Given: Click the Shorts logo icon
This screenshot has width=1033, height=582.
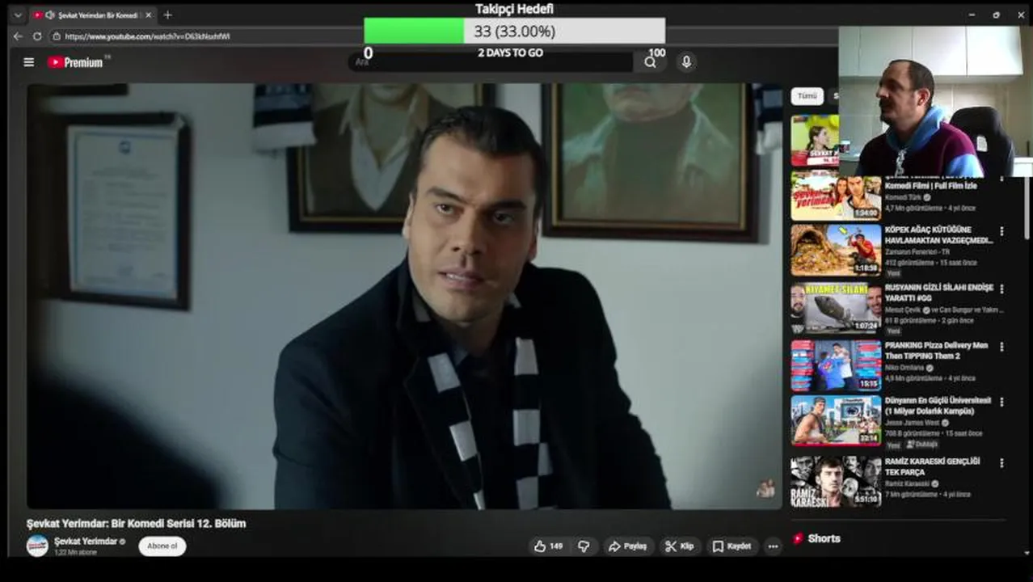Looking at the screenshot, I should pos(798,538).
